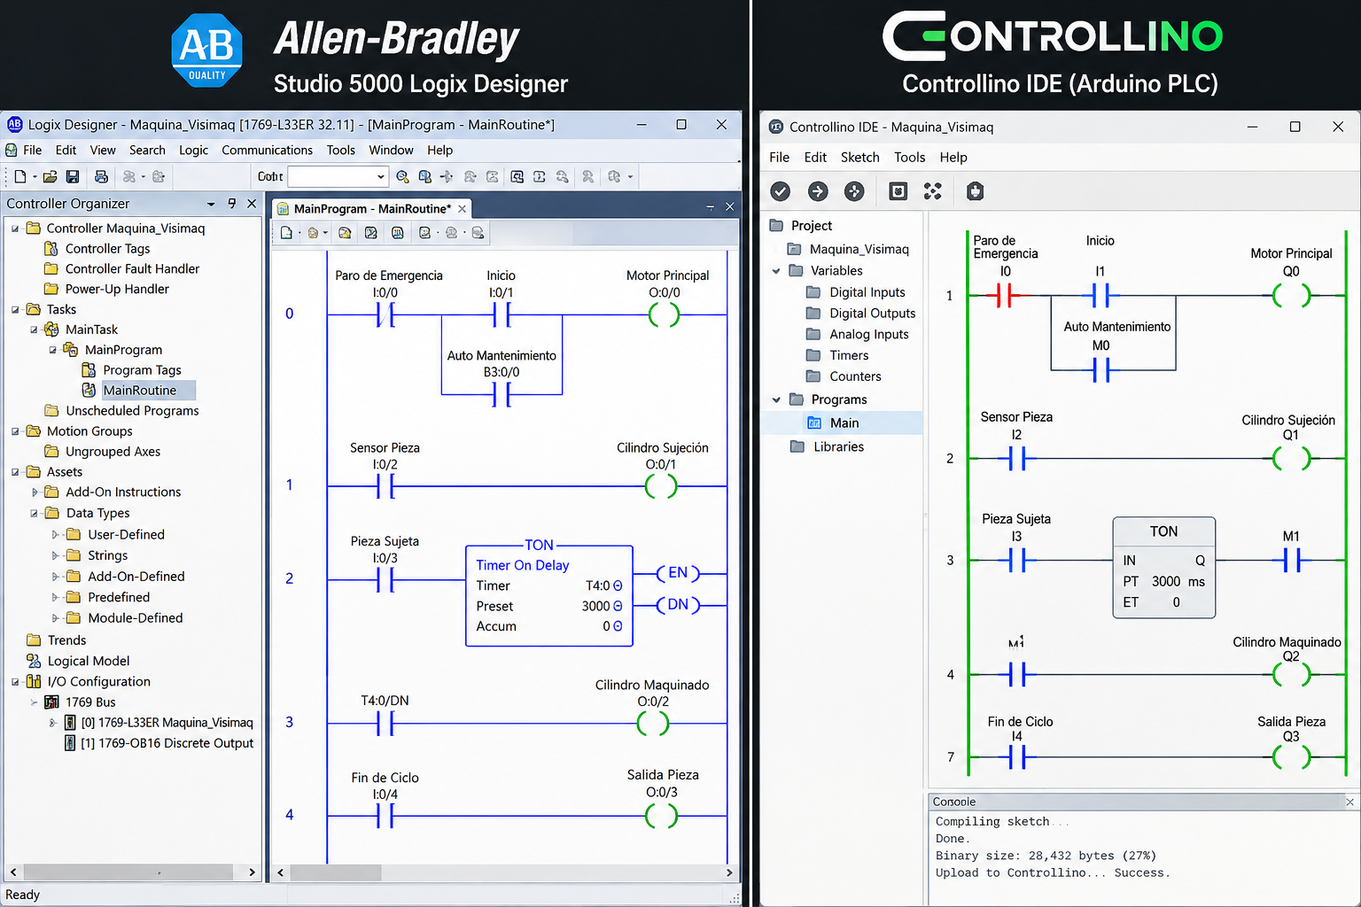The image size is (1361, 907).
Task: Click the organizer horizontal scrollbar right arrow
Action: [x=252, y=872]
